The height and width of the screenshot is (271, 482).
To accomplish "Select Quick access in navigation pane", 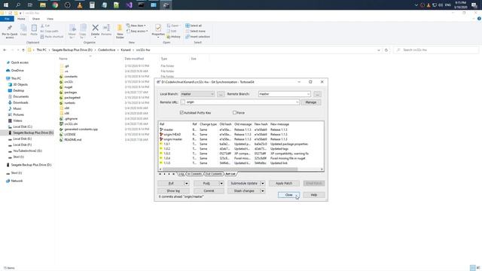I will tap(20, 62).
